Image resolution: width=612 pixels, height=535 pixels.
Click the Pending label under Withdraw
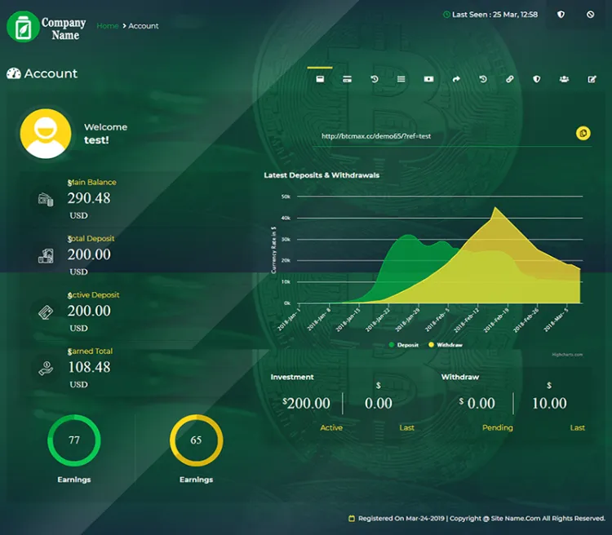coord(498,427)
